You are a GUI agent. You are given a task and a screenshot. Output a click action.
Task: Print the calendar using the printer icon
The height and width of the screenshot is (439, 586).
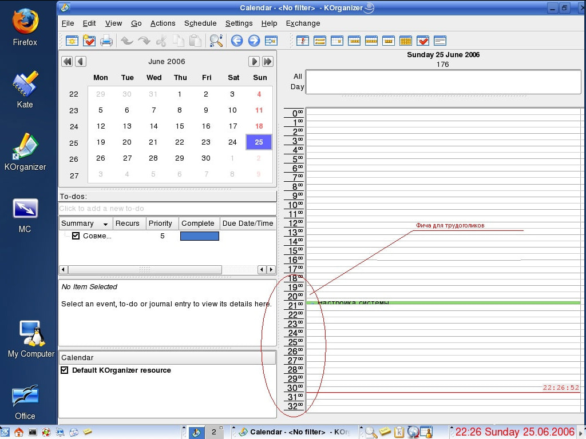106,41
